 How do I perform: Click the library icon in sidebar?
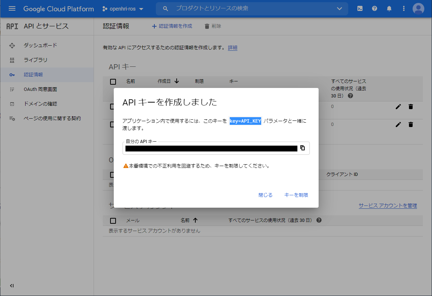(x=12, y=60)
